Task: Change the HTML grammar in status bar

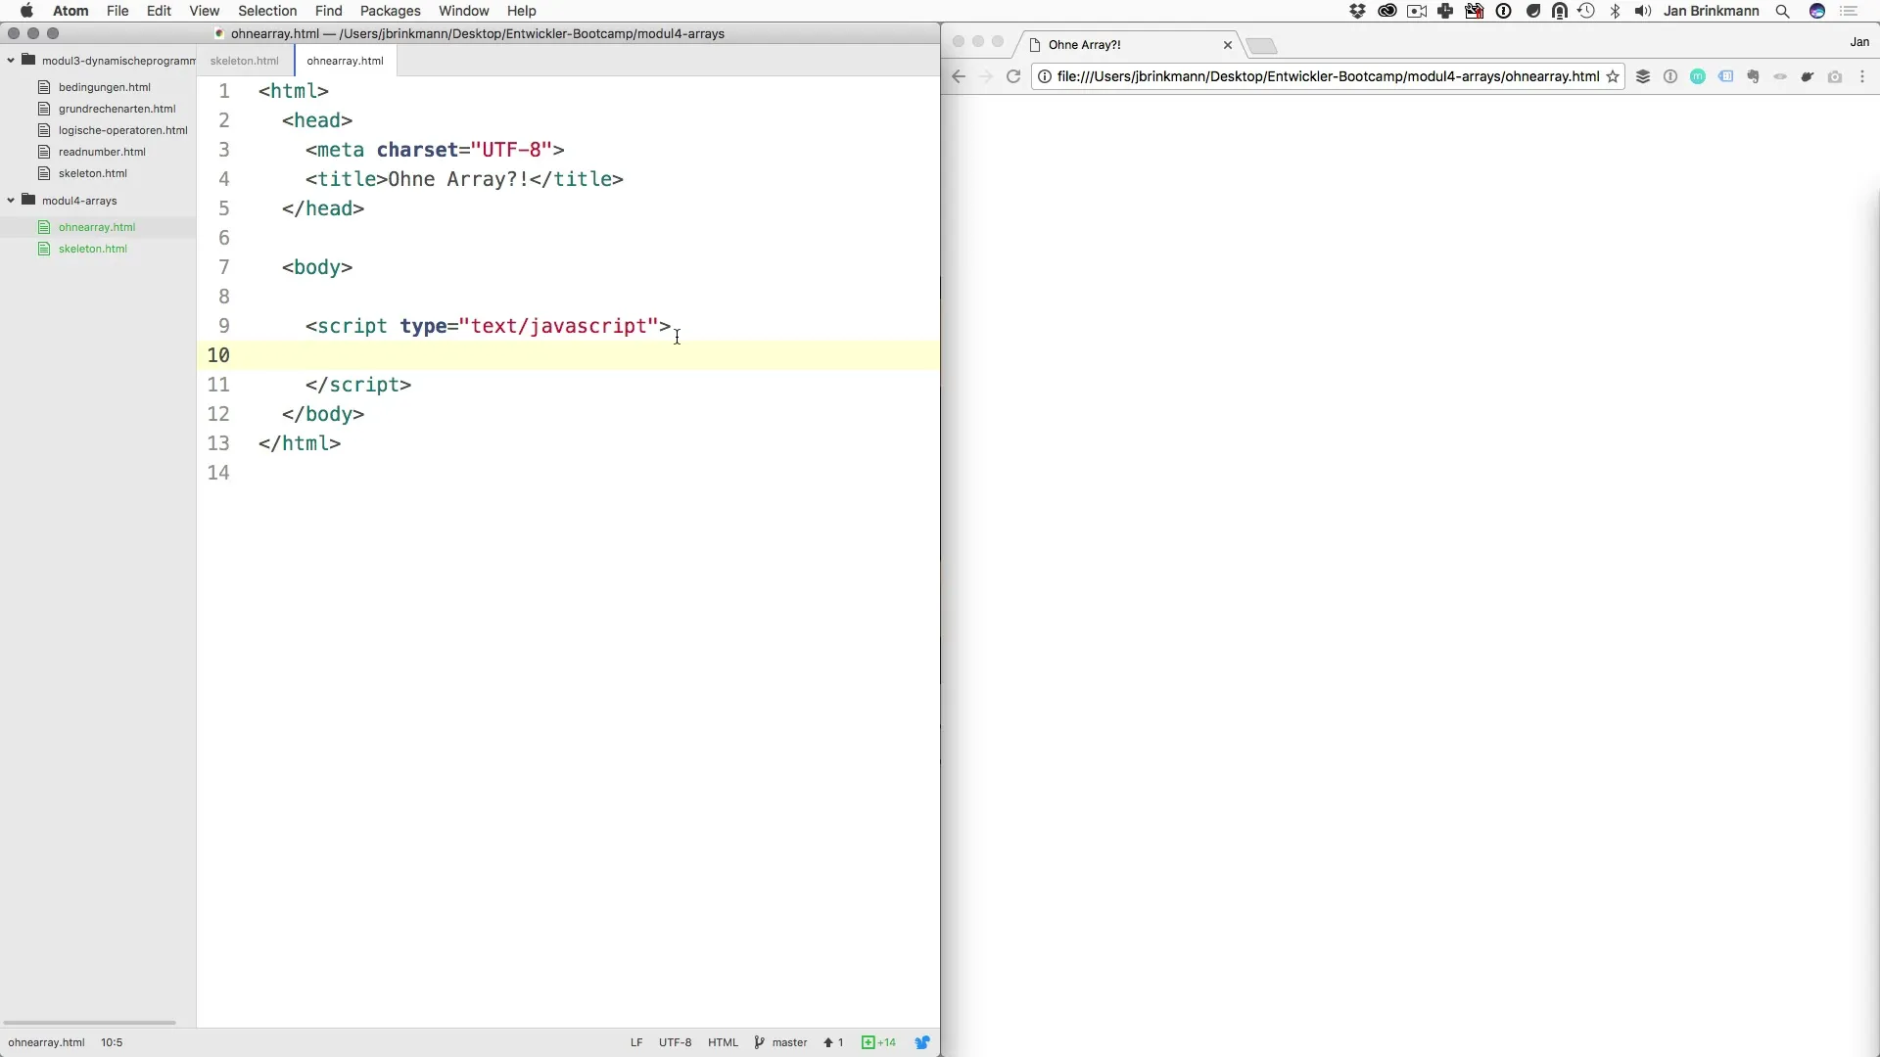Action: pos(723,1042)
